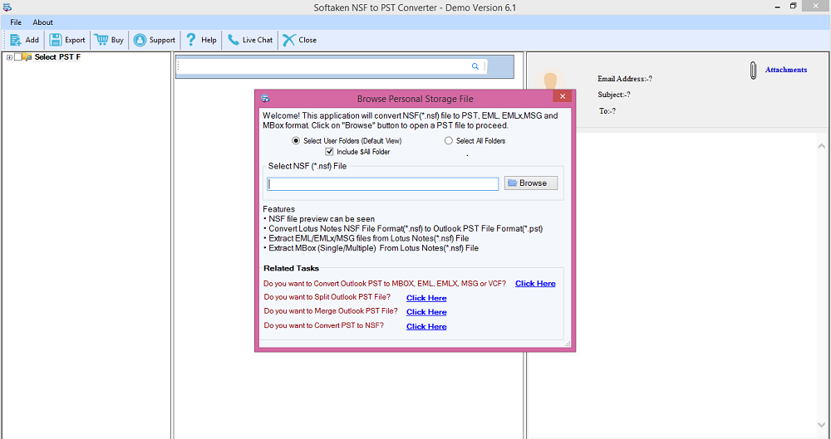The height and width of the screenshot is (439, 831).
Task: Toggle Include $All Folder checkbox
Action: click(330, 152)
